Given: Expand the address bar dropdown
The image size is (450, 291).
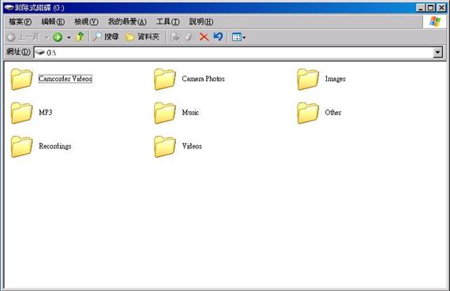Looking at the screenshot, I should tap(437, 53).
